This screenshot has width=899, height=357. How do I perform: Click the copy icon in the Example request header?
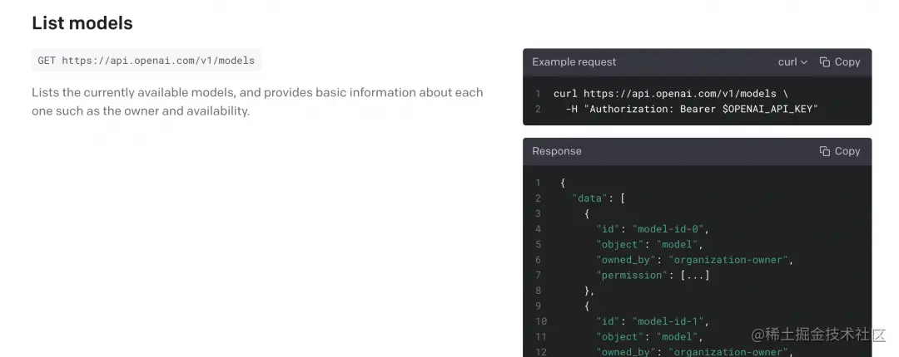click(824, 61)
